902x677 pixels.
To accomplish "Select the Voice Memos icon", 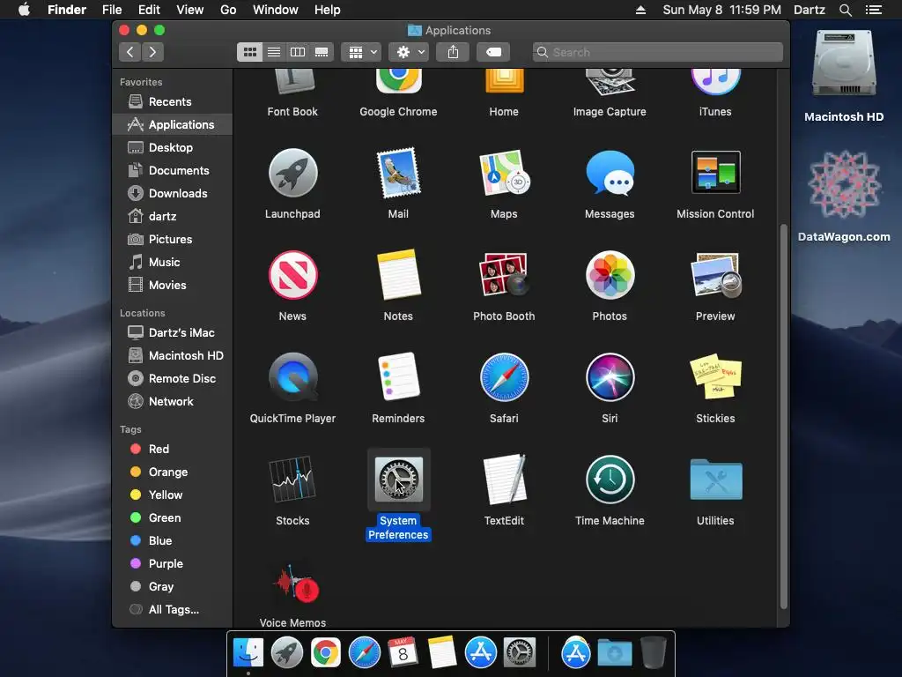I will pos(295,584).
